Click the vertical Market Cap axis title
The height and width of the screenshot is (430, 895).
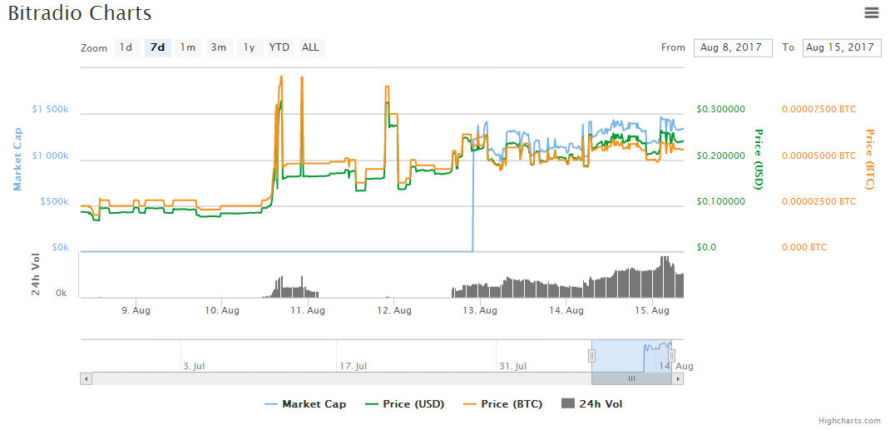coord(17,160)
